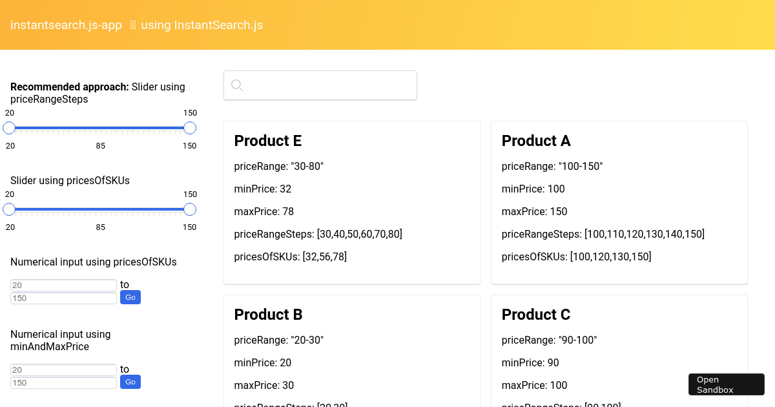Select the Product E title
The height and width of the screenshot is (407, 775).
268,141
